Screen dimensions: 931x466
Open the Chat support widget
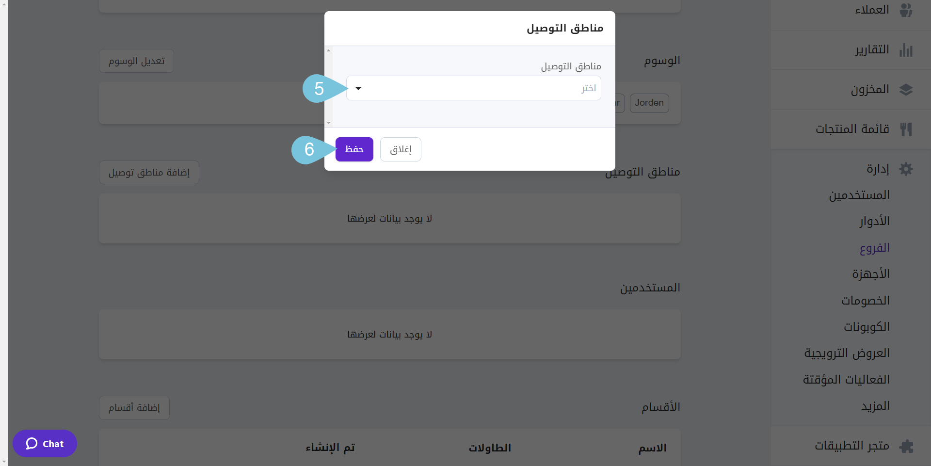45,443
